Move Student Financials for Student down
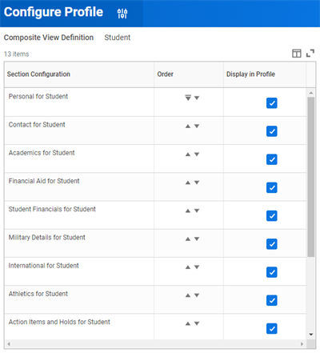This screenshot has width=320, height=353. (197, 211)
